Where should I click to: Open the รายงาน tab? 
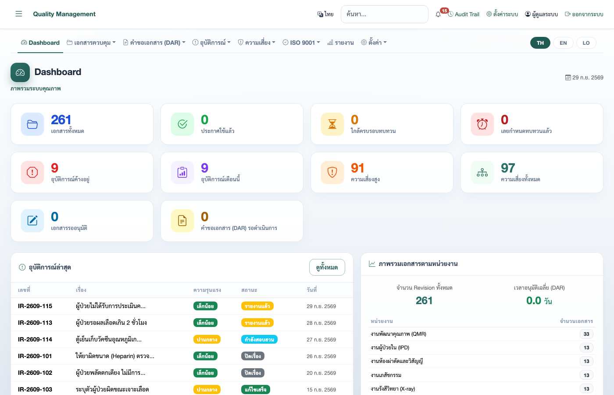coord(340,43)
